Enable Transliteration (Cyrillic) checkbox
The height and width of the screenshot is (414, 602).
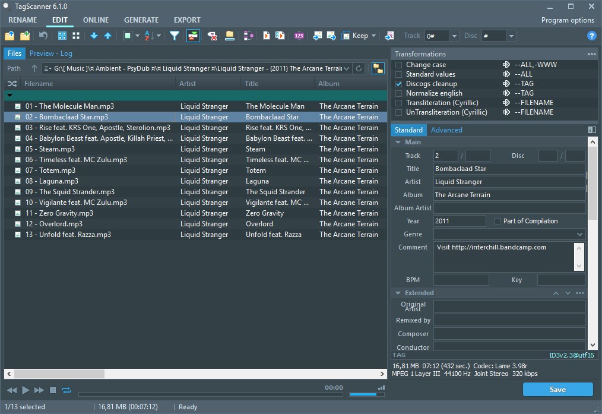[x=399, y=103]
